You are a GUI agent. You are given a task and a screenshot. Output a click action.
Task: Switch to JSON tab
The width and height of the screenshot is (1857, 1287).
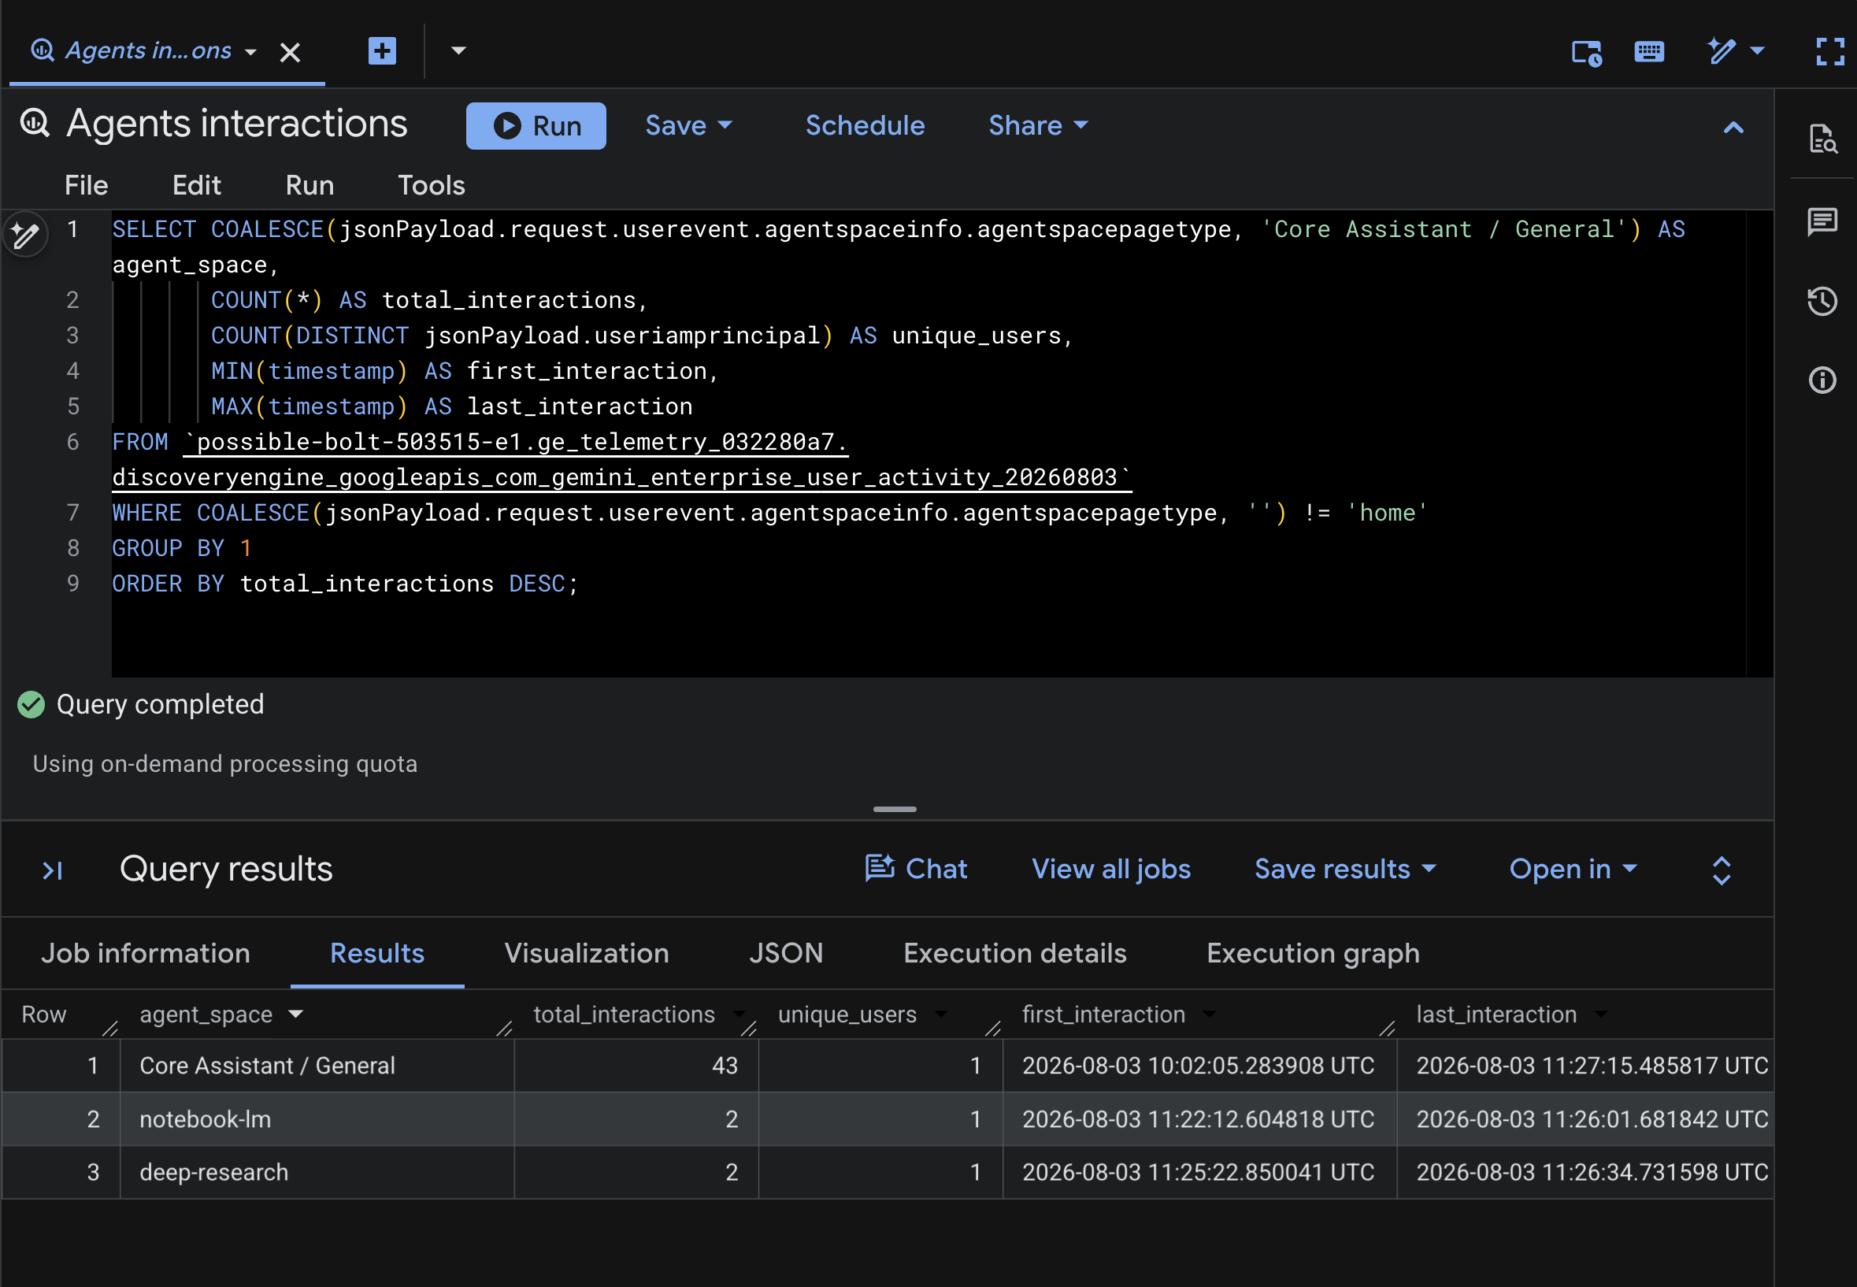tap(785, 953)
